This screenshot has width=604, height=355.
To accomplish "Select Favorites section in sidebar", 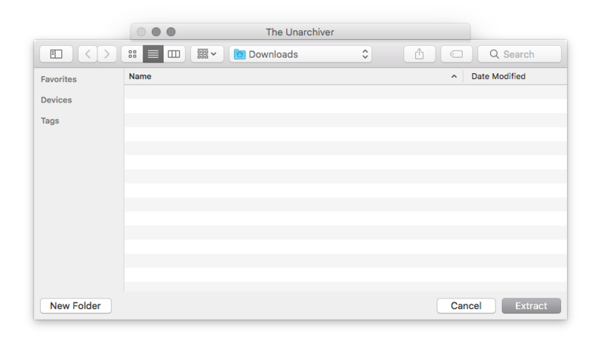I will [x=59, y=79].
